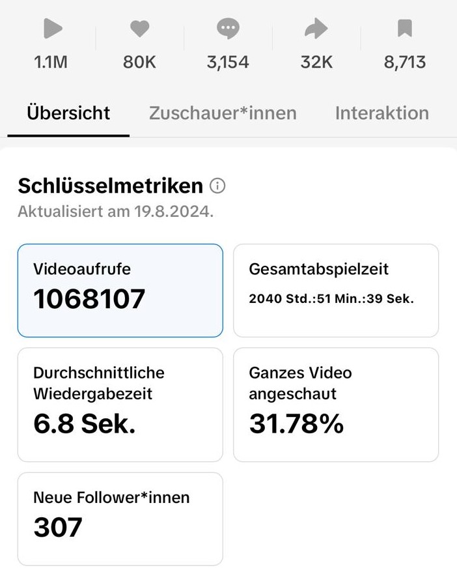Tap the 3,154 comments count
457x572 pixels.
click(228, 63)
